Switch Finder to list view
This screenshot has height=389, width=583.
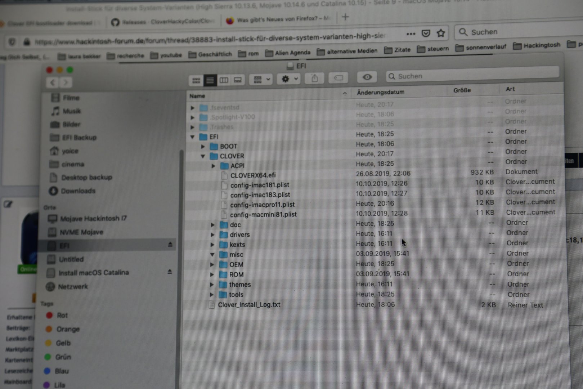point(210,80)
